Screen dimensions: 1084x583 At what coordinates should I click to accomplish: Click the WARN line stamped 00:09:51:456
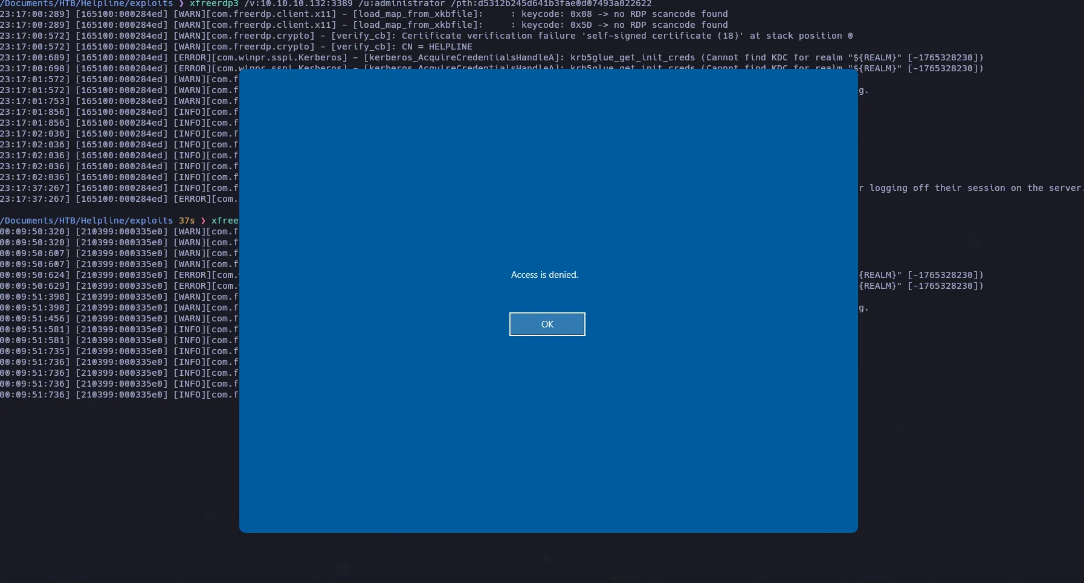click(x=120, y=318)
